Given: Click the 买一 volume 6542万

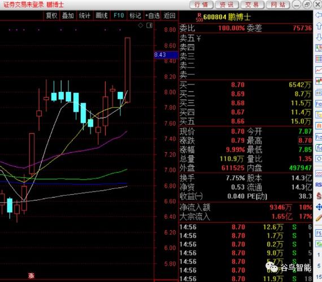Looking at the screenshot, I should point(300,85).
